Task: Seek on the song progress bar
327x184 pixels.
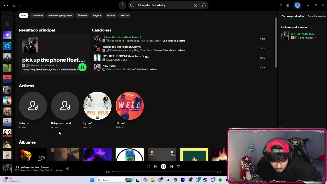Action: click(163, 172)
